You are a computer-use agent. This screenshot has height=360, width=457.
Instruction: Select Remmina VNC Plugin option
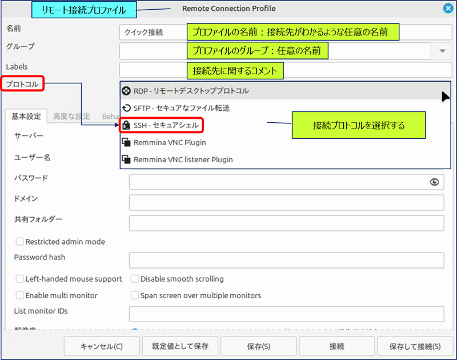pyautogui.click(x=285, y=142)
